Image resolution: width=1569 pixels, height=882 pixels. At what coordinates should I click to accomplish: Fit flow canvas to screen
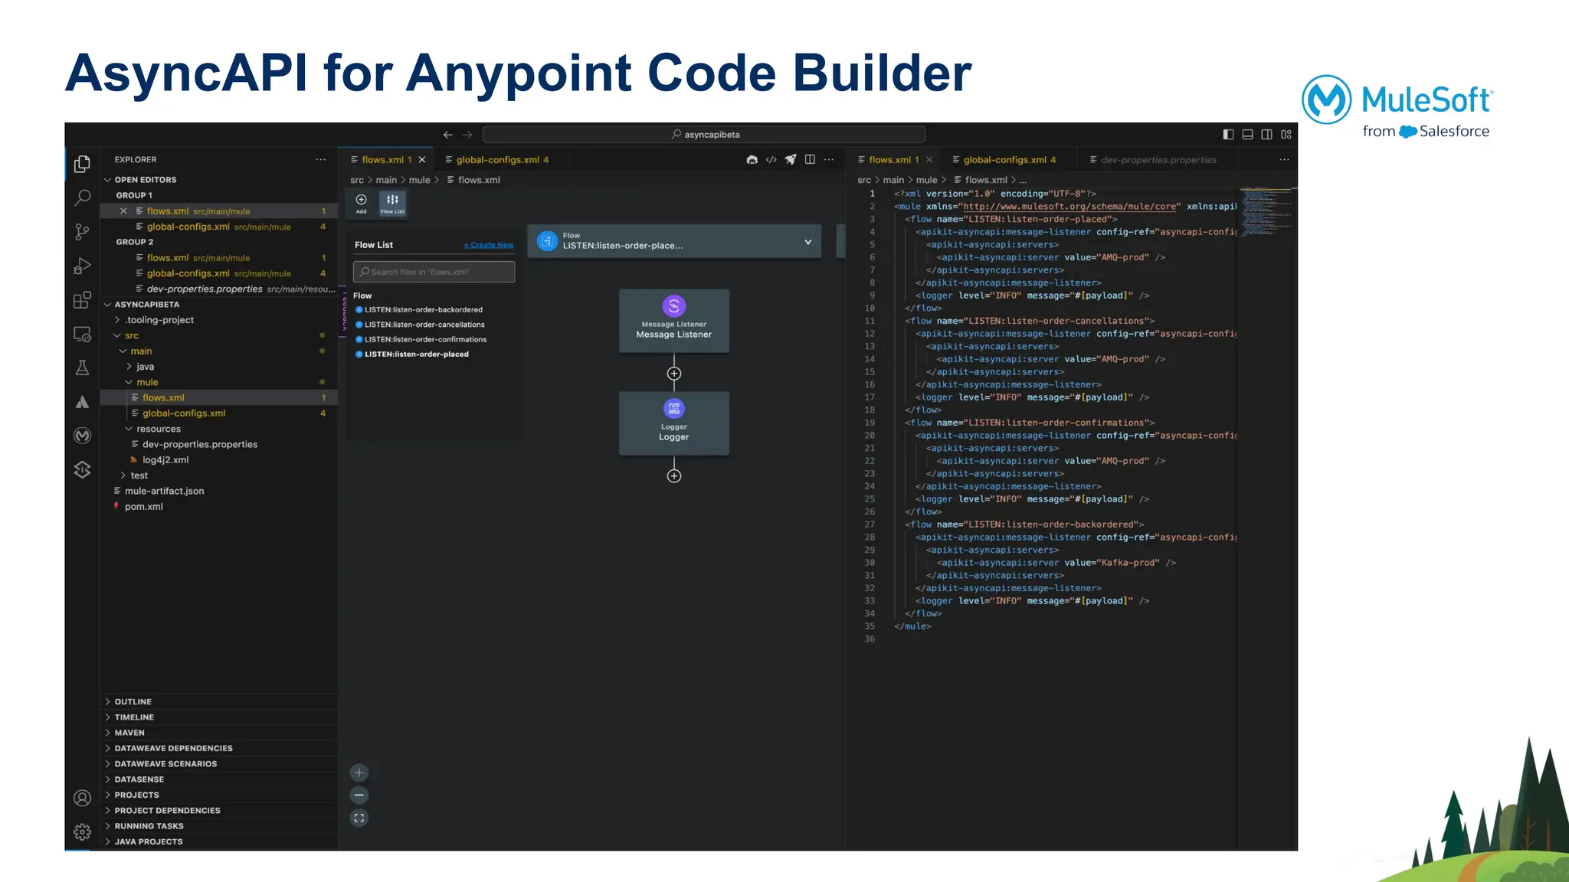point(359,818)
